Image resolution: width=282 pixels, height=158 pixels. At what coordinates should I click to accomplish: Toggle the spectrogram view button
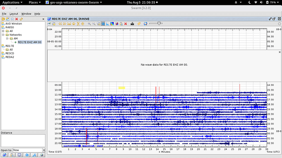pos(112,24)
